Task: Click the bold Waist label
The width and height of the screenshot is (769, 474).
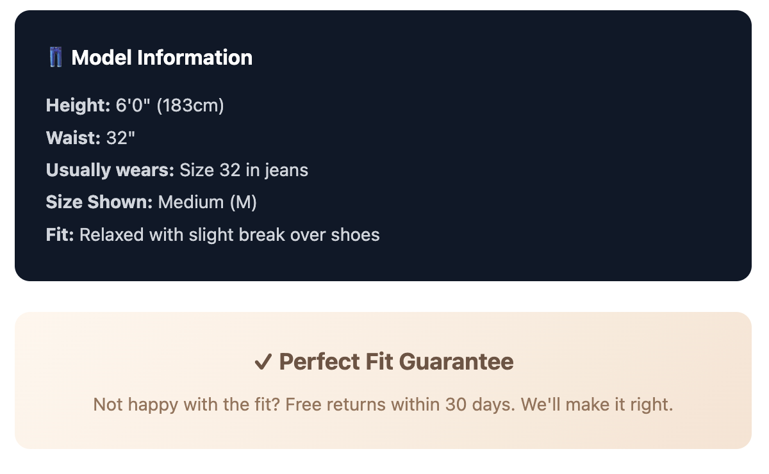Action: point(73,138)
